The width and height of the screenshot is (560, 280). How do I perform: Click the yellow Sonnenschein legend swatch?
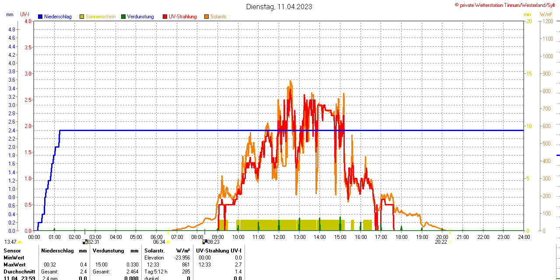tap(82, 17)
